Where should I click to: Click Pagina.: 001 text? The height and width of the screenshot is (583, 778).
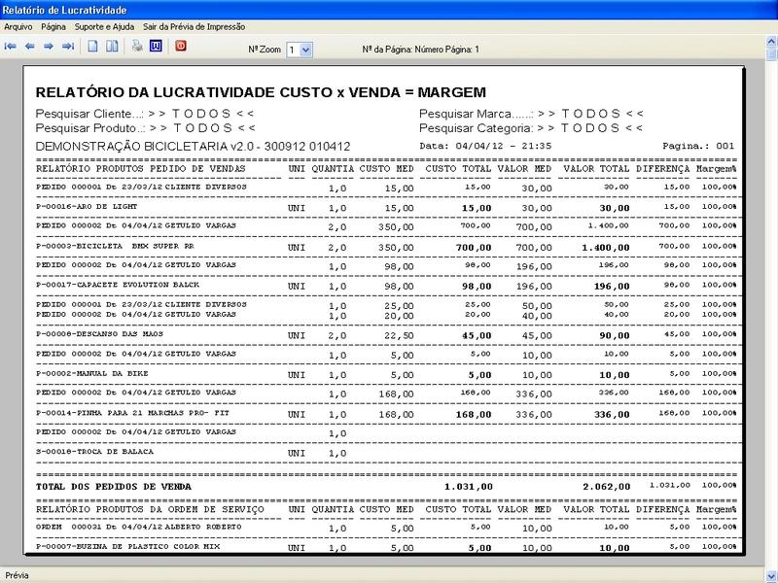pyautogui.click(x=698, y=146)
